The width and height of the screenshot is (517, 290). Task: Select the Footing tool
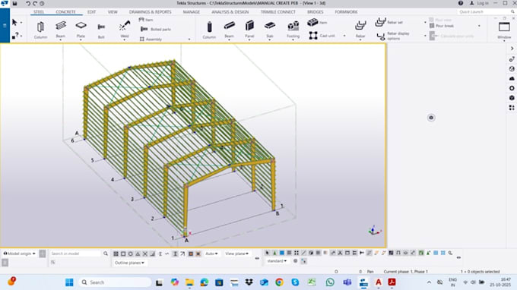[293, 29]
